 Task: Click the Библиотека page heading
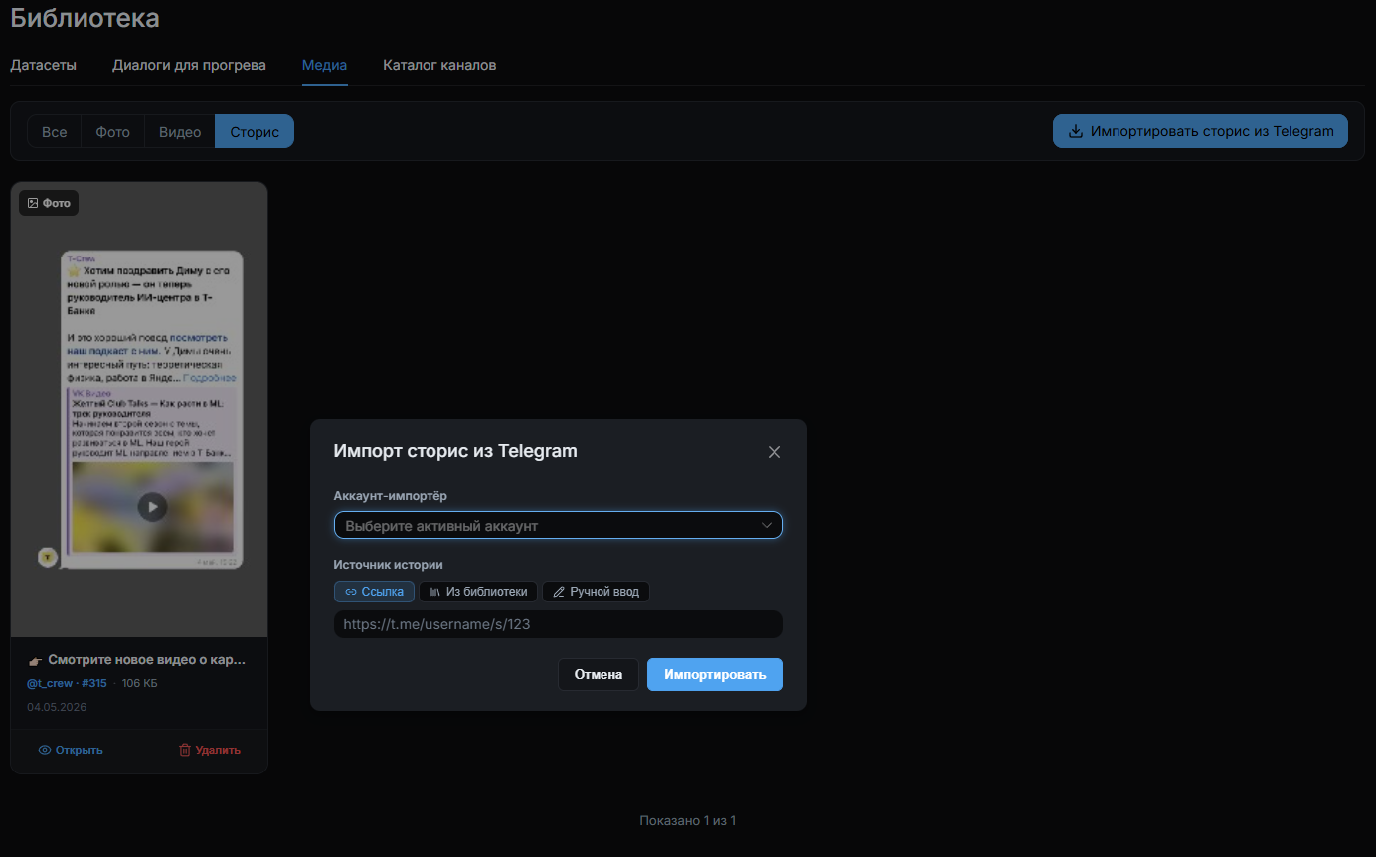coord(85,17)
